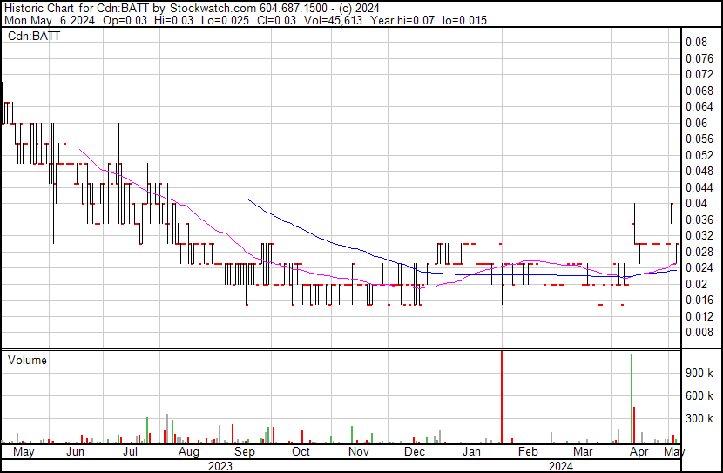Select the 0.064 price axis label
This screenshot has width=723, height=473.
(699, 106)
